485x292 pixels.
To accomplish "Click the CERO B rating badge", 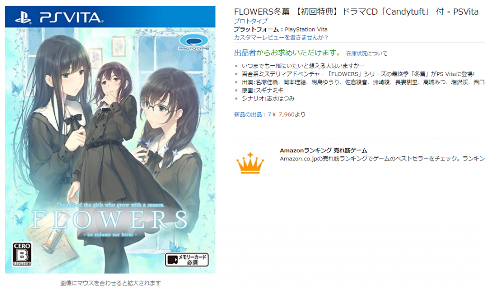I will point(22,254).
